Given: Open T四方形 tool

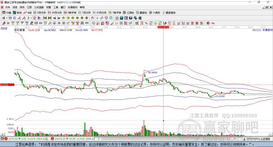Looking at the screenshot, I should [x=85, y=13].
